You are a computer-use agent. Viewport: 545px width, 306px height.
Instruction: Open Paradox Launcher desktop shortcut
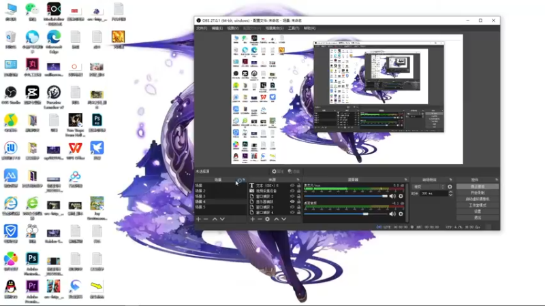point(54,97)
